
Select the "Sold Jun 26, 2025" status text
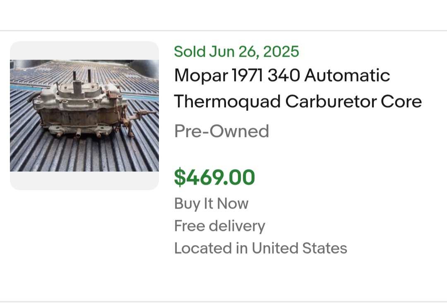pos(237,52)
